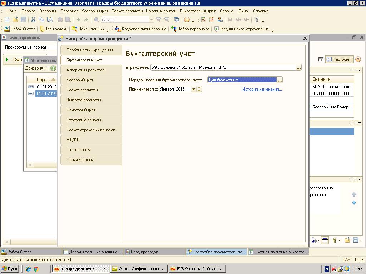
Task: Click ellipsis button beside Учреждение field
Action: (298, 67)
